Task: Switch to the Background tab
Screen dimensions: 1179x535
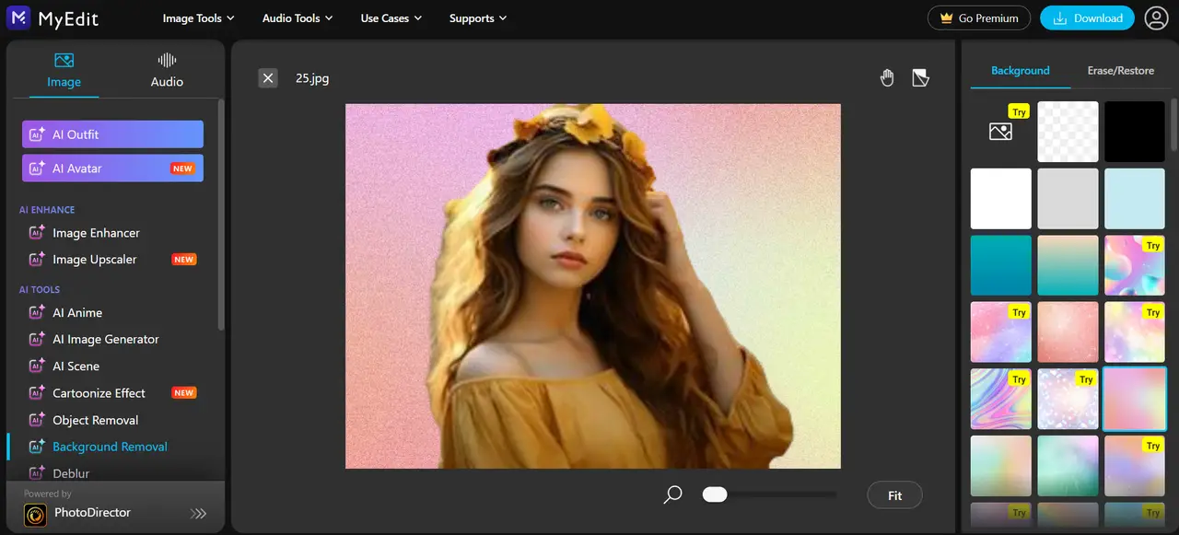Action: (x=1020, y=71)
